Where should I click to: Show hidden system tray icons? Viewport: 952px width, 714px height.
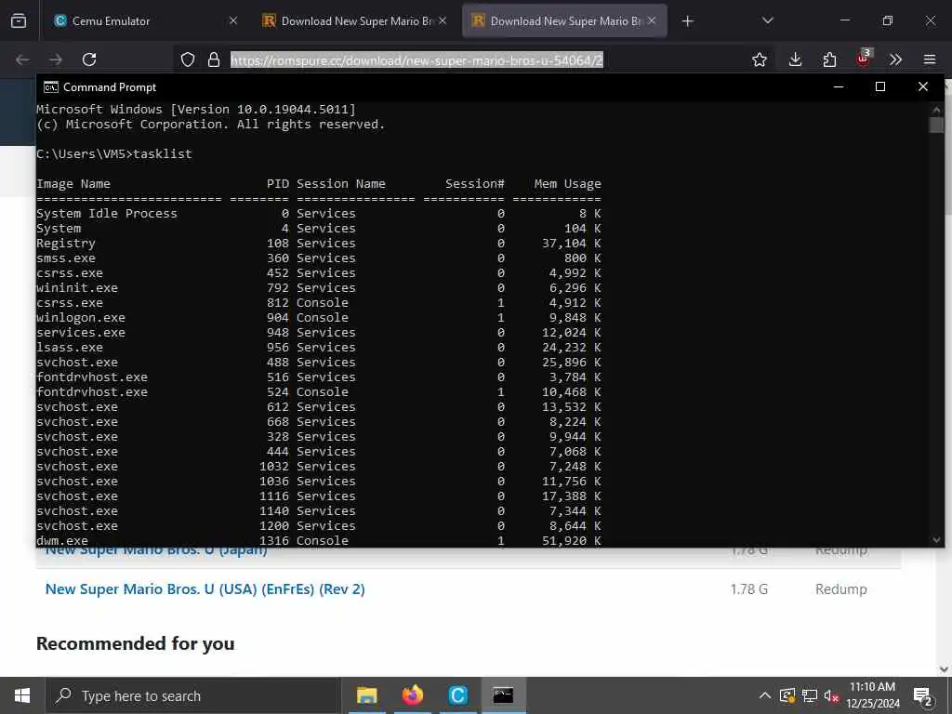[x=765, y=695]
